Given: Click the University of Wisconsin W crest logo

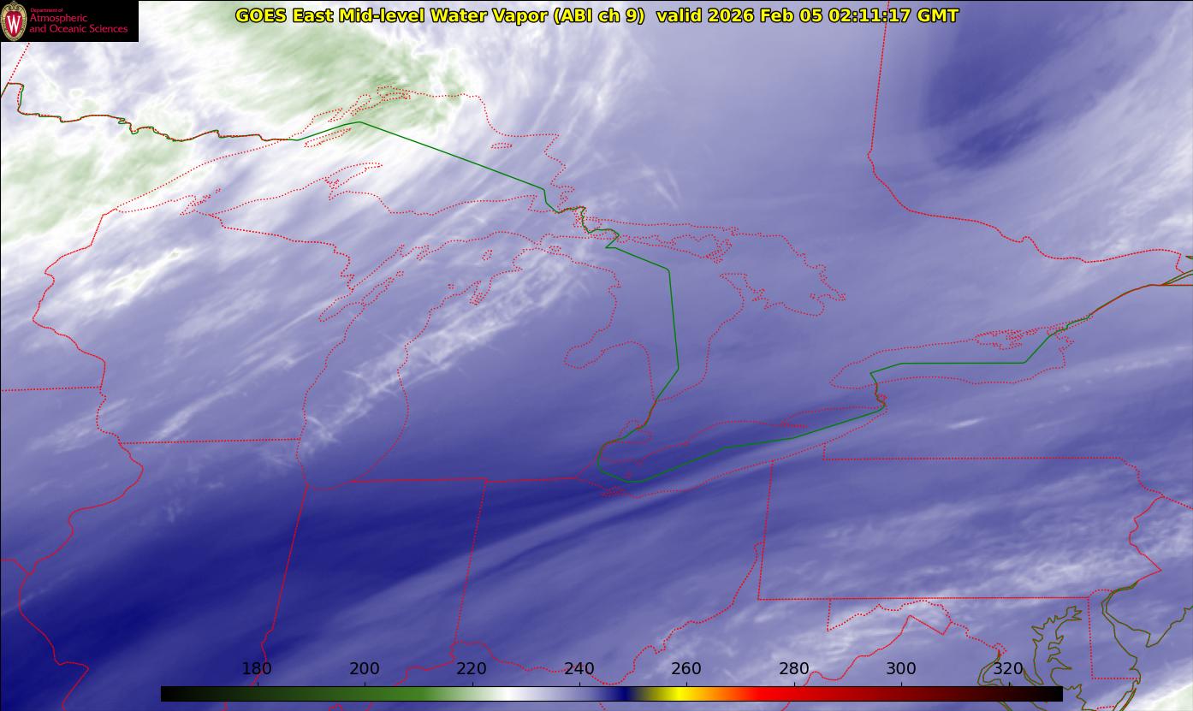Looking at the screenshot, I should (x=15, y=21).
